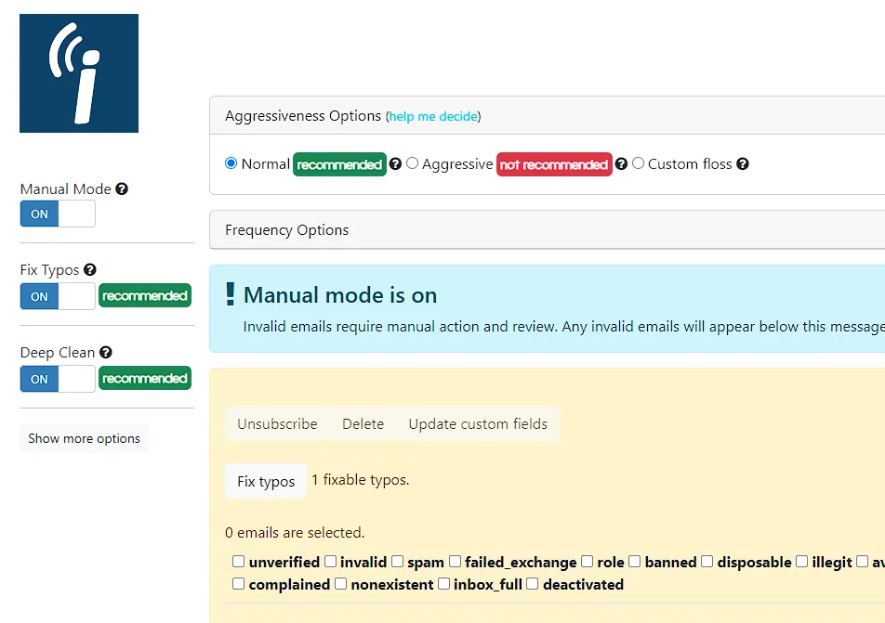Click help icon after Normal recommended badge

point(395,164)
